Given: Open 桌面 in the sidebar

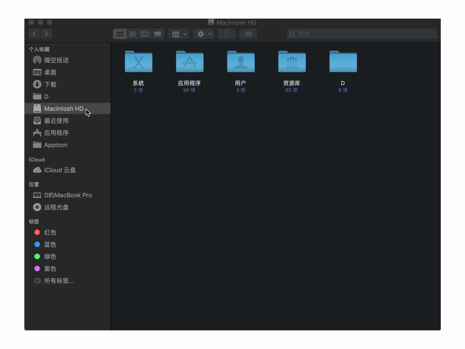Looking at the screenshot, I should coord(68,72).
